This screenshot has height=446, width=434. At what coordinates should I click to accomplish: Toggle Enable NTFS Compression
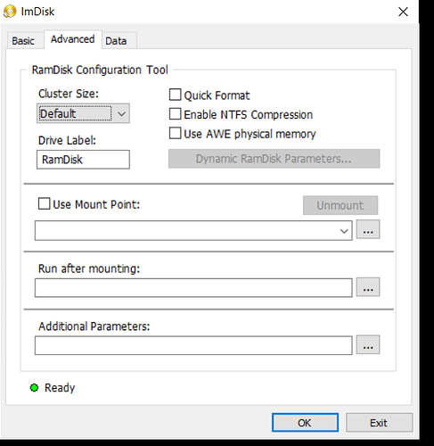[175, 114]
